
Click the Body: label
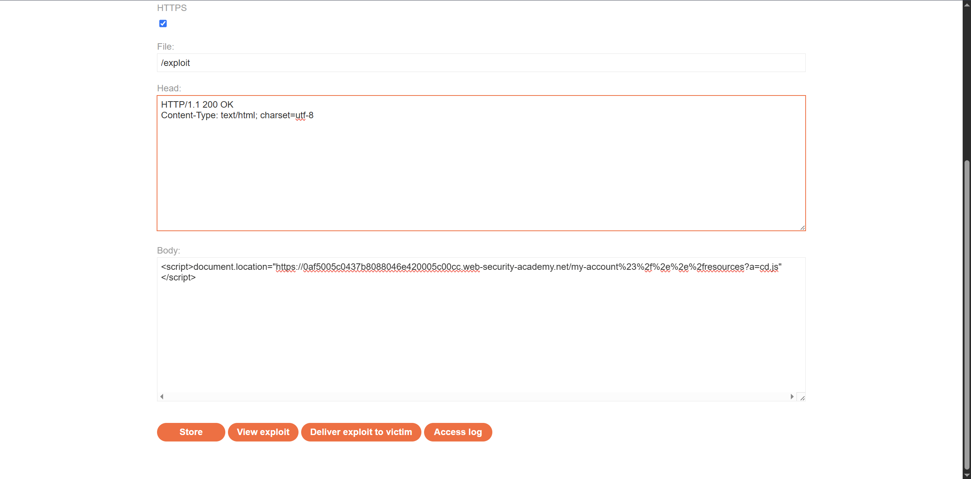point(168,250)
